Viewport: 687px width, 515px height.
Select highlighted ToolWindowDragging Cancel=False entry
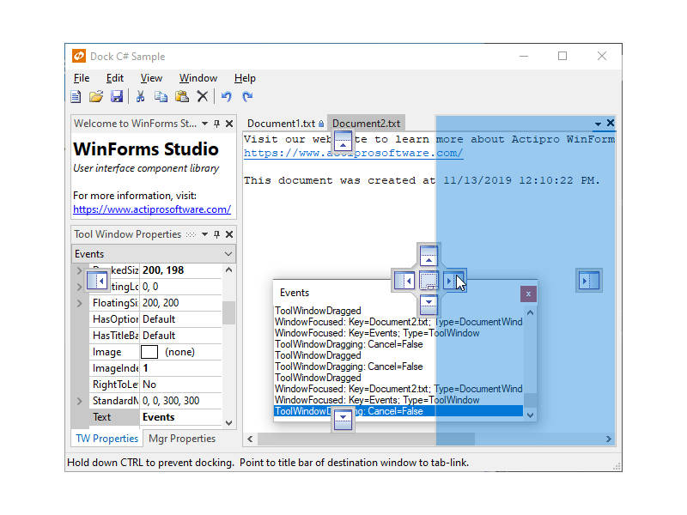tap(398, 411)
